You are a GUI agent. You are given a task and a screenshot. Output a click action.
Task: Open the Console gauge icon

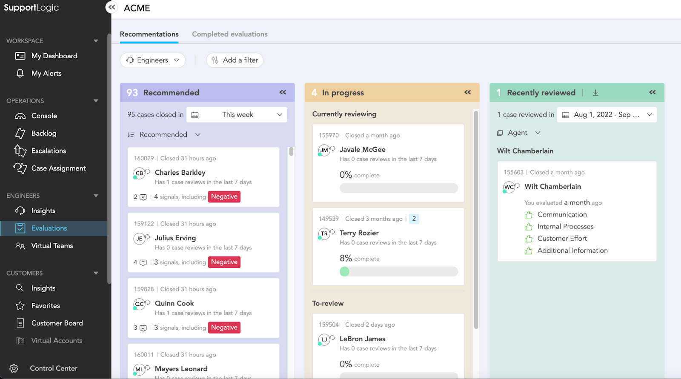tap(20, 116)
